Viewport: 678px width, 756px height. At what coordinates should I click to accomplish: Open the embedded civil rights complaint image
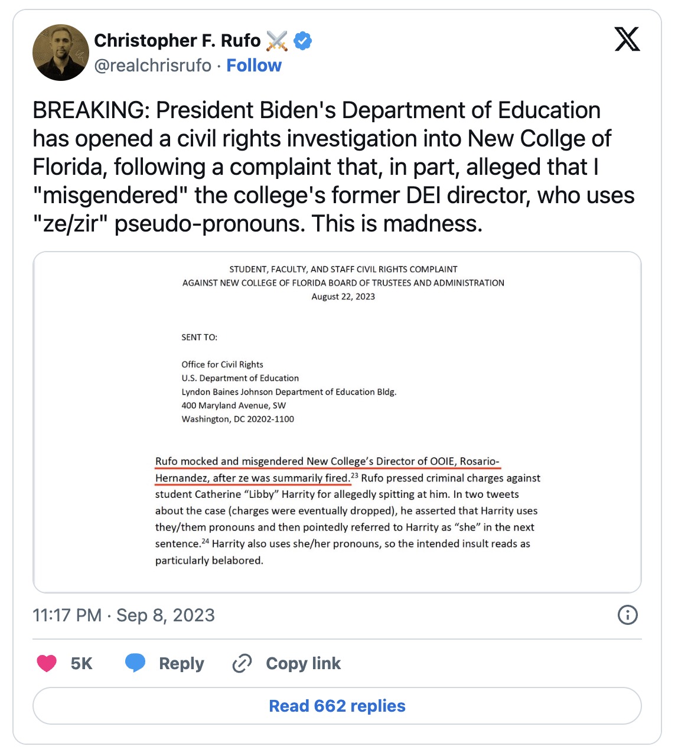tap(337, 422)
